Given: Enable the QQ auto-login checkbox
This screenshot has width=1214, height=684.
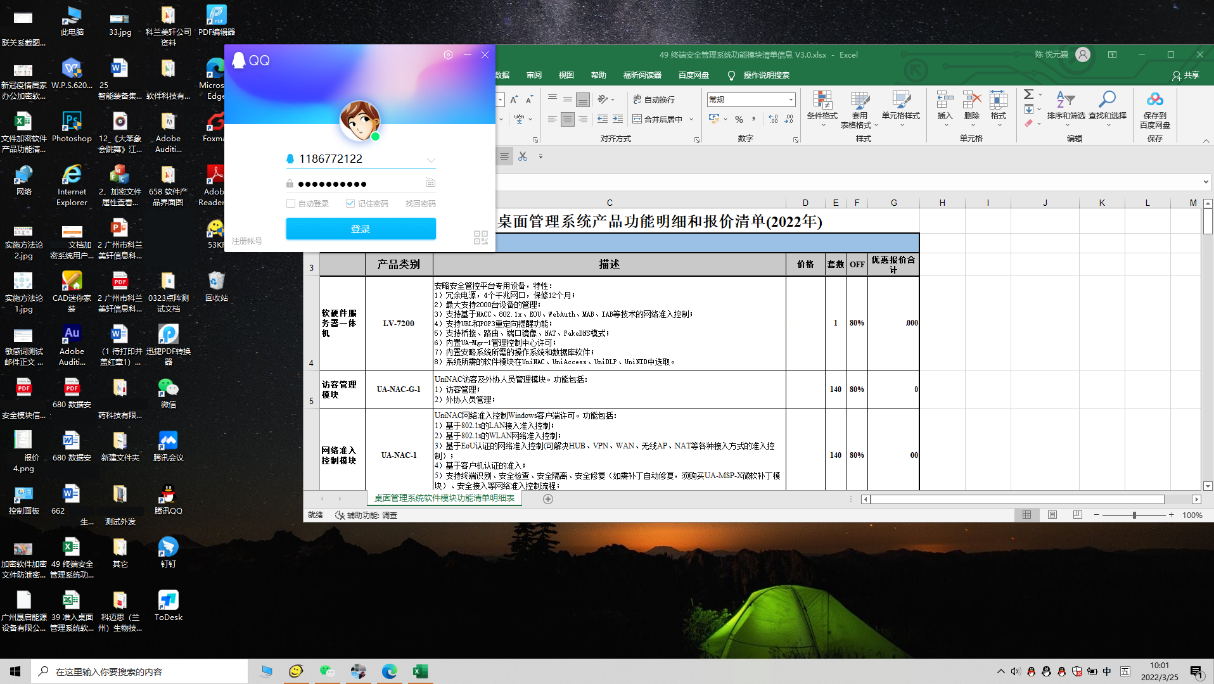Looking at the screenshot, I should (x=291, y=203).
